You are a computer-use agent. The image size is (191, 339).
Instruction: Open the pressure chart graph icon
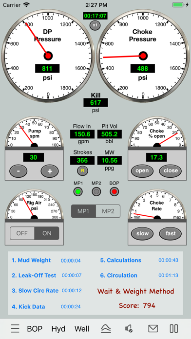pyautogui.click(x=106, y=329)
